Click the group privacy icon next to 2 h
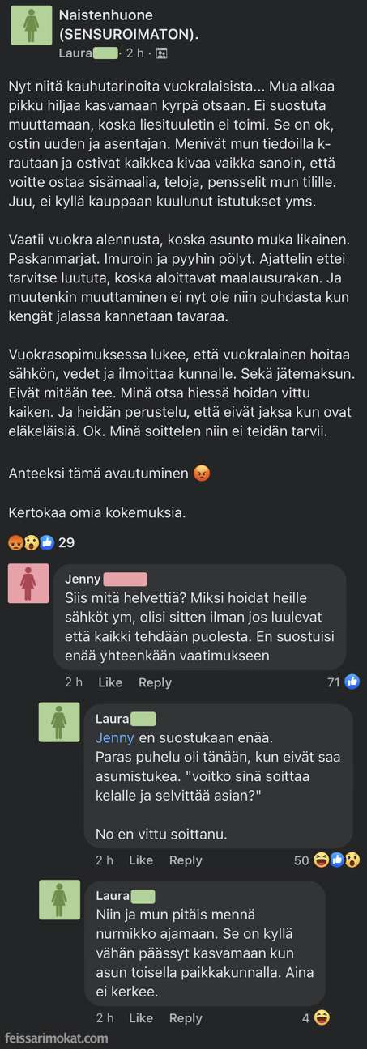 (161, 53)
